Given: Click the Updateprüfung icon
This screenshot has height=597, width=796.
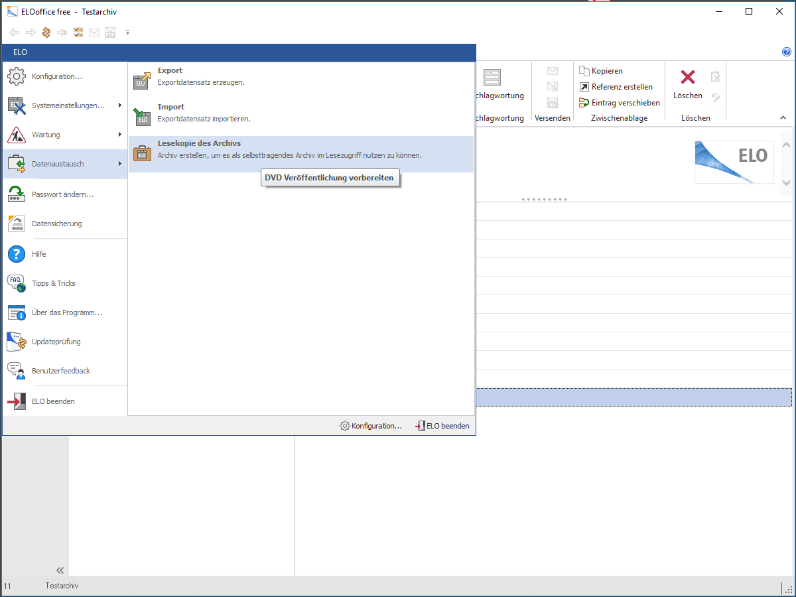Looking at the screenshot, I should click(17, 342).
